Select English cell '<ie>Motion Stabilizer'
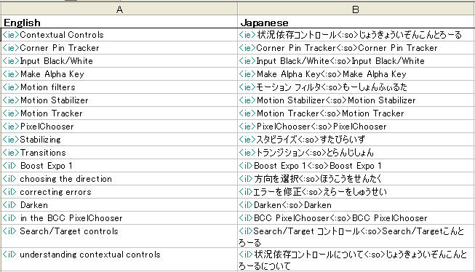475x272 pixels. point(119,100)
